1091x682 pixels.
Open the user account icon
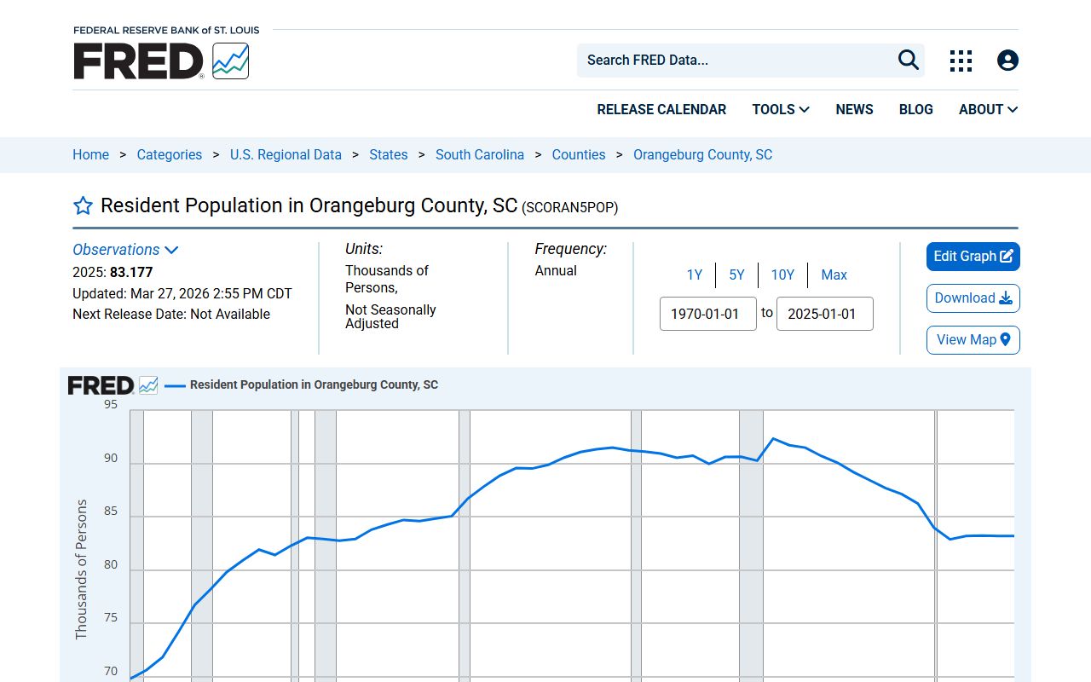coord(1007,61)
